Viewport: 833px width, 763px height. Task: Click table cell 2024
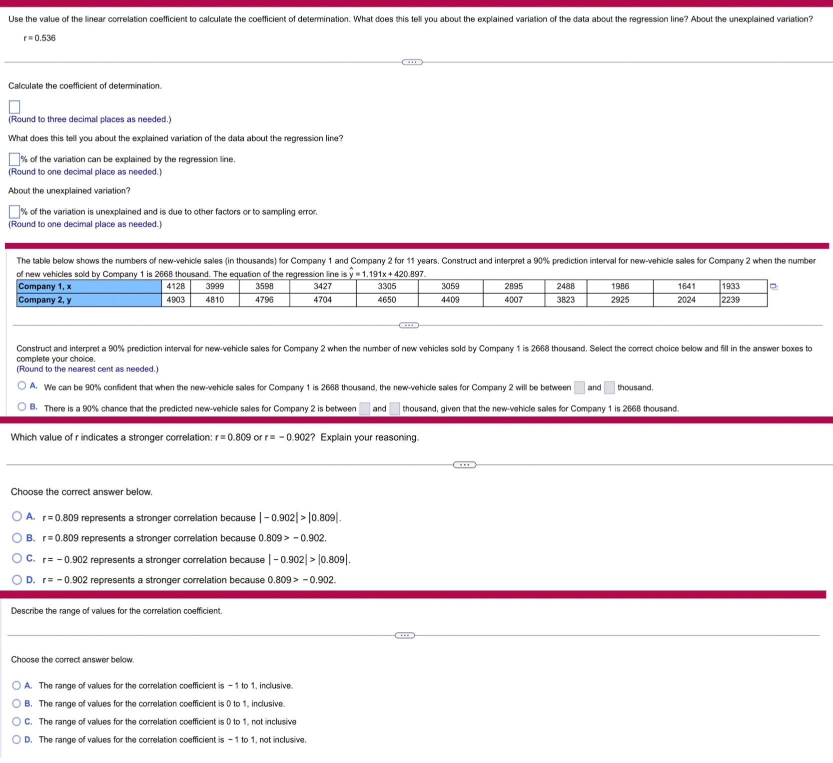pyautogui.click(x=687, y=300)
